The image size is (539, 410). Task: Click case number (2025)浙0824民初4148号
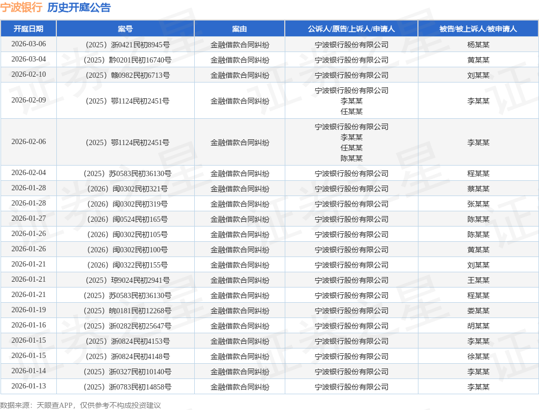click(127, 356)
